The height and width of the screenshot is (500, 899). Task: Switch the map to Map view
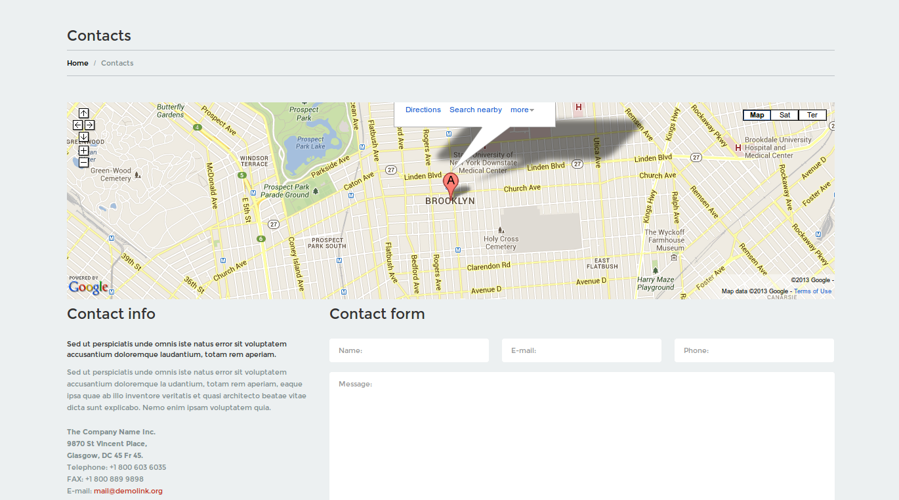[757, 115]
